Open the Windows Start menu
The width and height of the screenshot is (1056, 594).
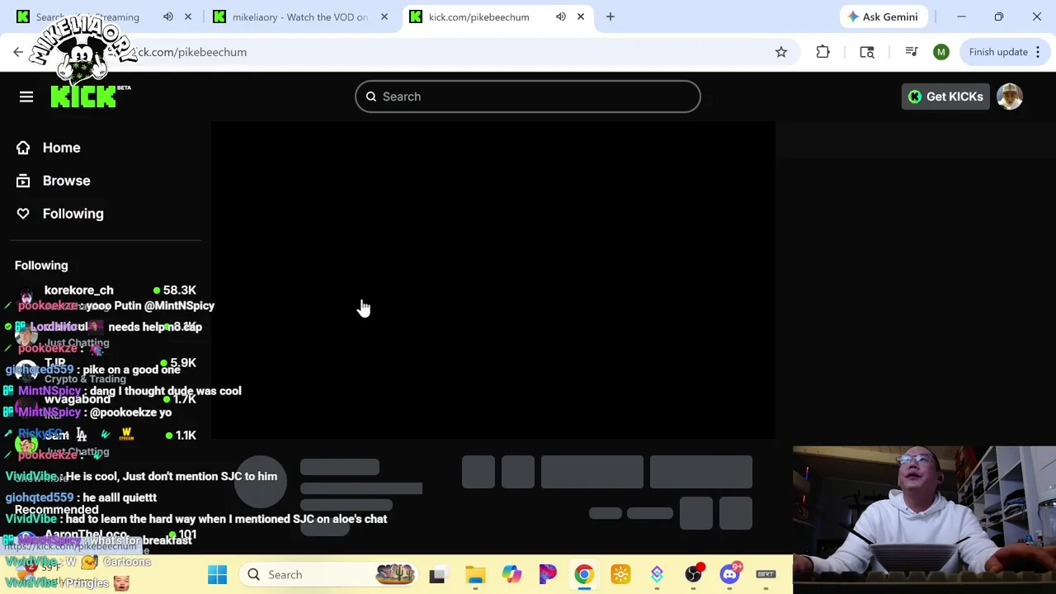[218, 574]
